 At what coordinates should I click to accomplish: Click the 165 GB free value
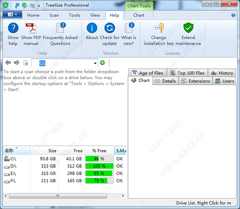[x=74, y=181]
